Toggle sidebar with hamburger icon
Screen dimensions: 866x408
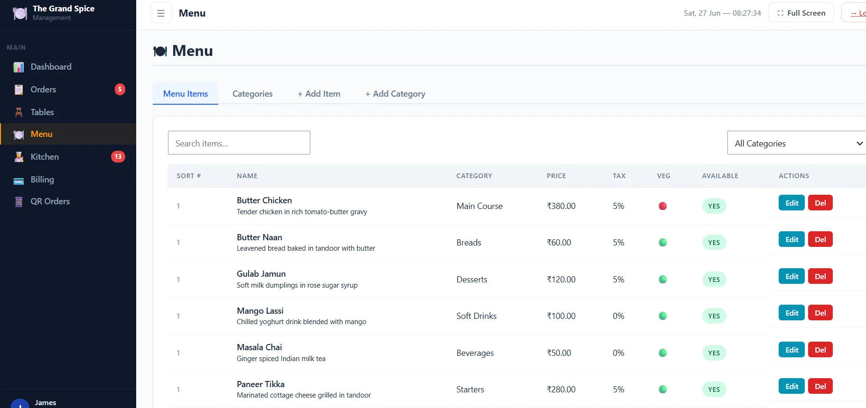click(161, 13)
